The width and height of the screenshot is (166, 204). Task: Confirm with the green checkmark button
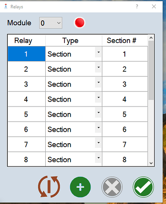143,187
